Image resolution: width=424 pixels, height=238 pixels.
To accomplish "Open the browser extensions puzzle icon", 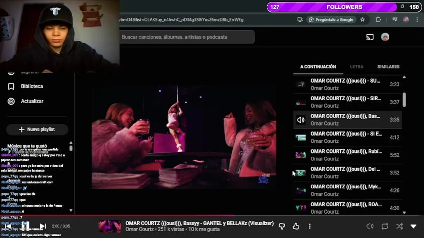I will pos(378,20).
